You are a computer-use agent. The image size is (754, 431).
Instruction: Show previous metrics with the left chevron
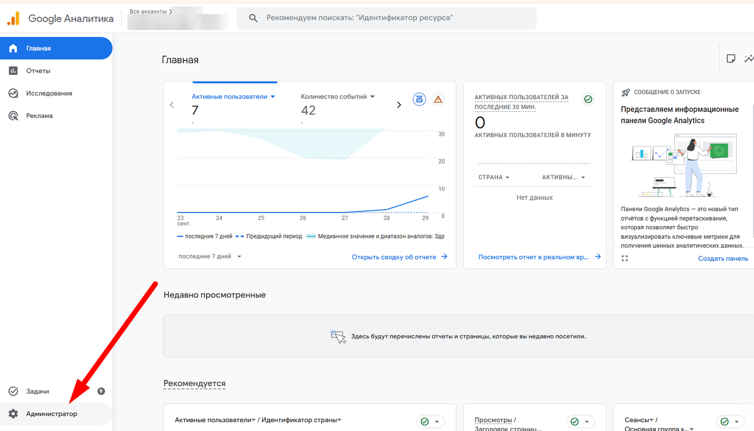point(172,105)
